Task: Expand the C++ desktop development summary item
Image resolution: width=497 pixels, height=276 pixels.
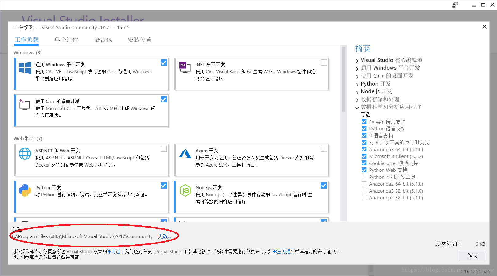Action: [357, 76]
